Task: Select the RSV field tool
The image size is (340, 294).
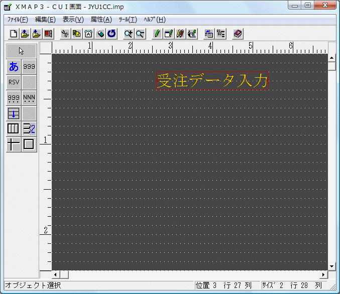Action: (14, 82)
